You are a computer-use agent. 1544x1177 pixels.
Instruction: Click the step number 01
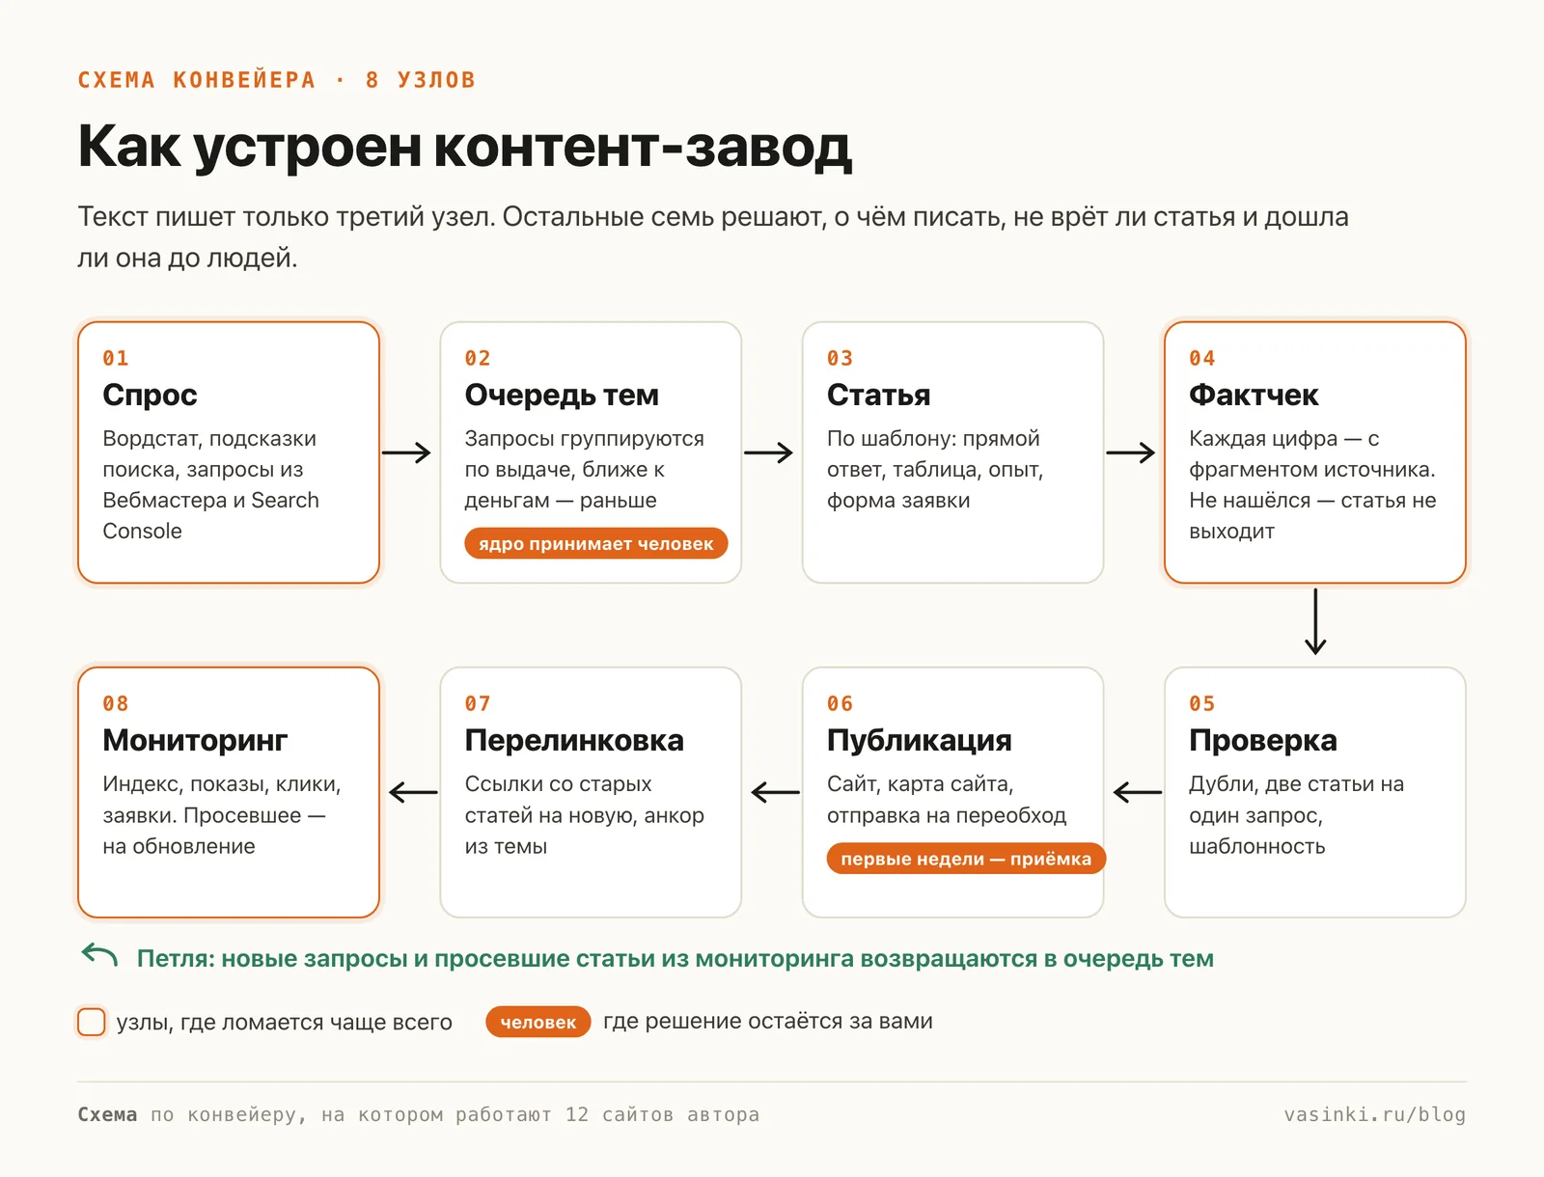[x=116, y=358]
